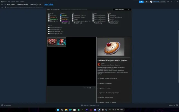
Task: Open the МАГАЗИН tab
Action: [x=11, y=4]
